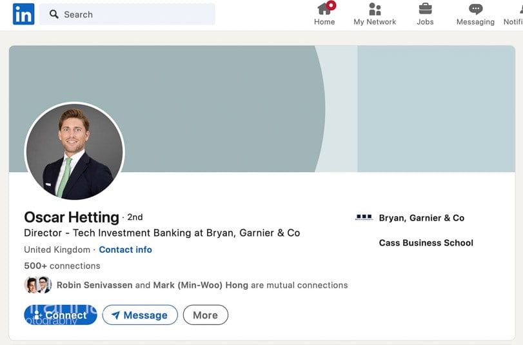View the 500+ connections link

(62, 266)
